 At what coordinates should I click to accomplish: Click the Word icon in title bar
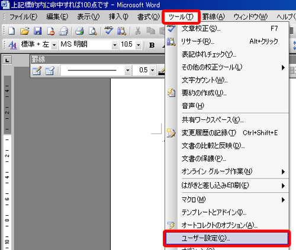click(5, 5)
